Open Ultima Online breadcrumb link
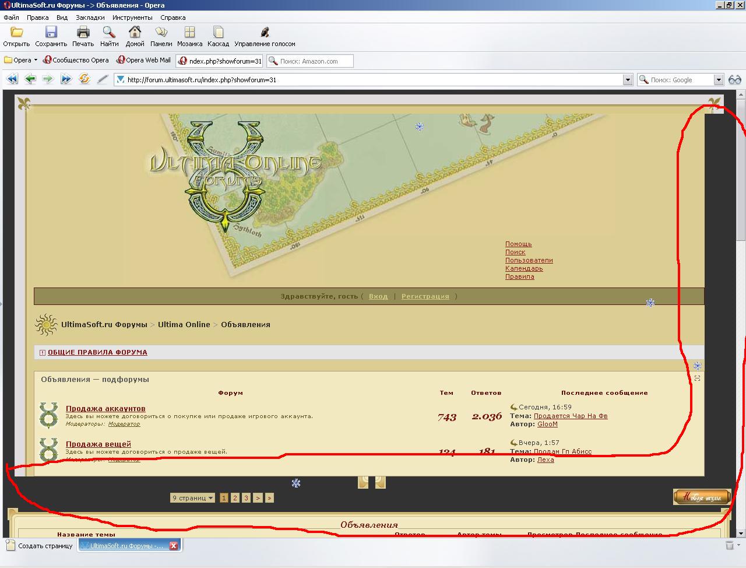 184,324
